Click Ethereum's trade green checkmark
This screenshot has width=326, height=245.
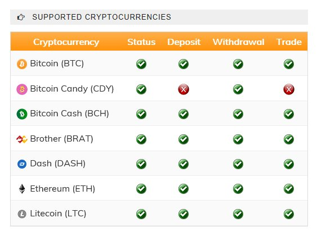point(289,189)
